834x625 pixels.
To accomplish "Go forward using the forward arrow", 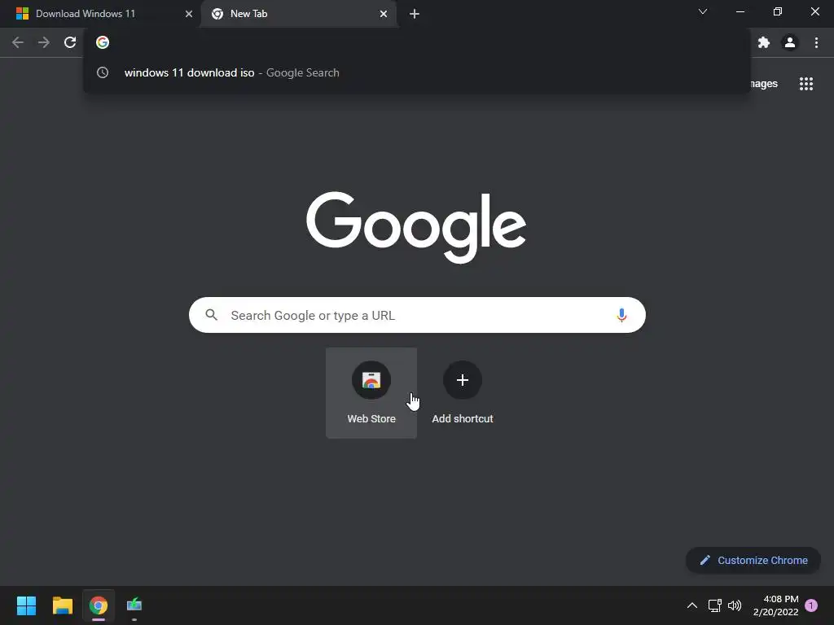I will (x=44, y=42).
